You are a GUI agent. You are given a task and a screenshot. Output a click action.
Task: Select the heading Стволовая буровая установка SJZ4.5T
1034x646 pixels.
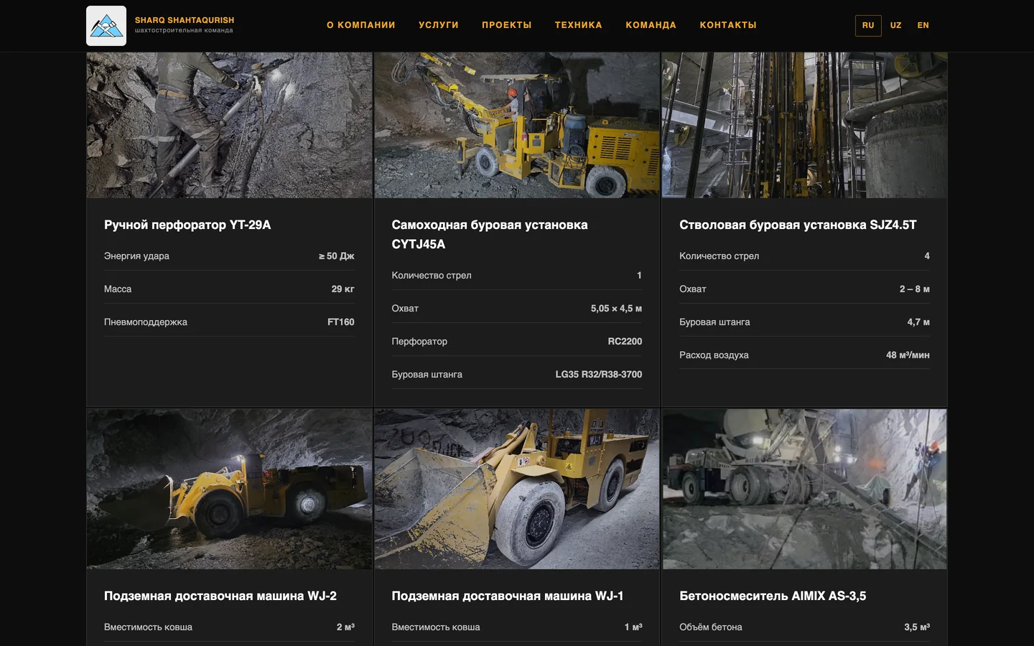click(798, 225)
